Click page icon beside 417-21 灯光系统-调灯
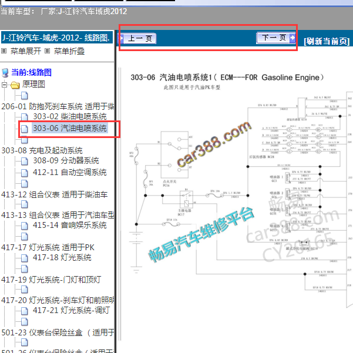Screen dimensions: 353x353 tap(24, 311)
